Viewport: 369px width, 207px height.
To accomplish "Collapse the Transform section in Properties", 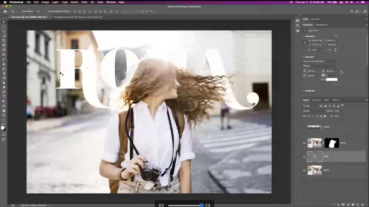I will 303,36.
